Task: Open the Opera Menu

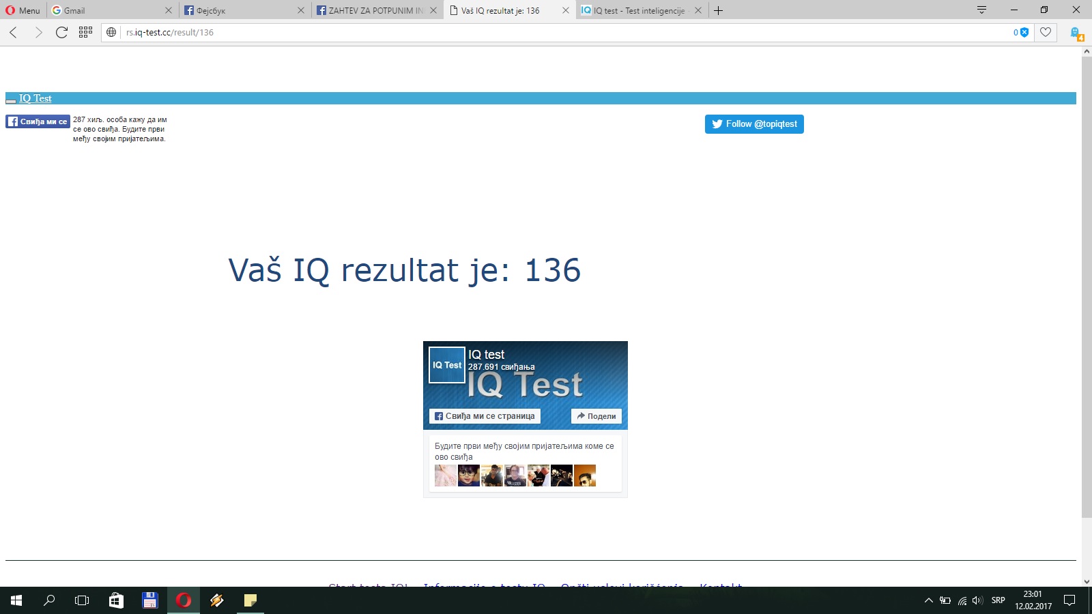Action: [23, 10]
